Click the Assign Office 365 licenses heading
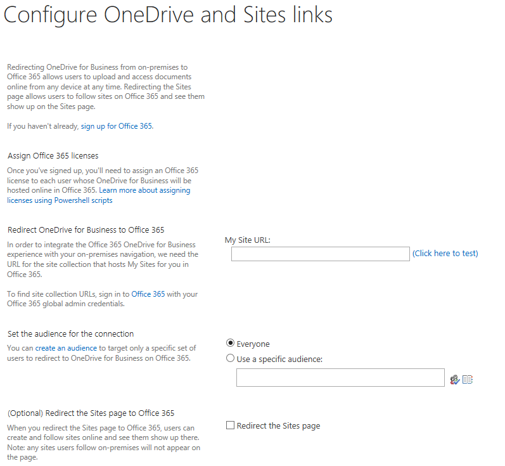The image size is (505, 466). pyautogui.click(x=53, y=155)
